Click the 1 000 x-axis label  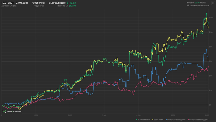coord(36,115)
